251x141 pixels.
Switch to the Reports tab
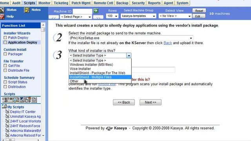tap(154, 3)
